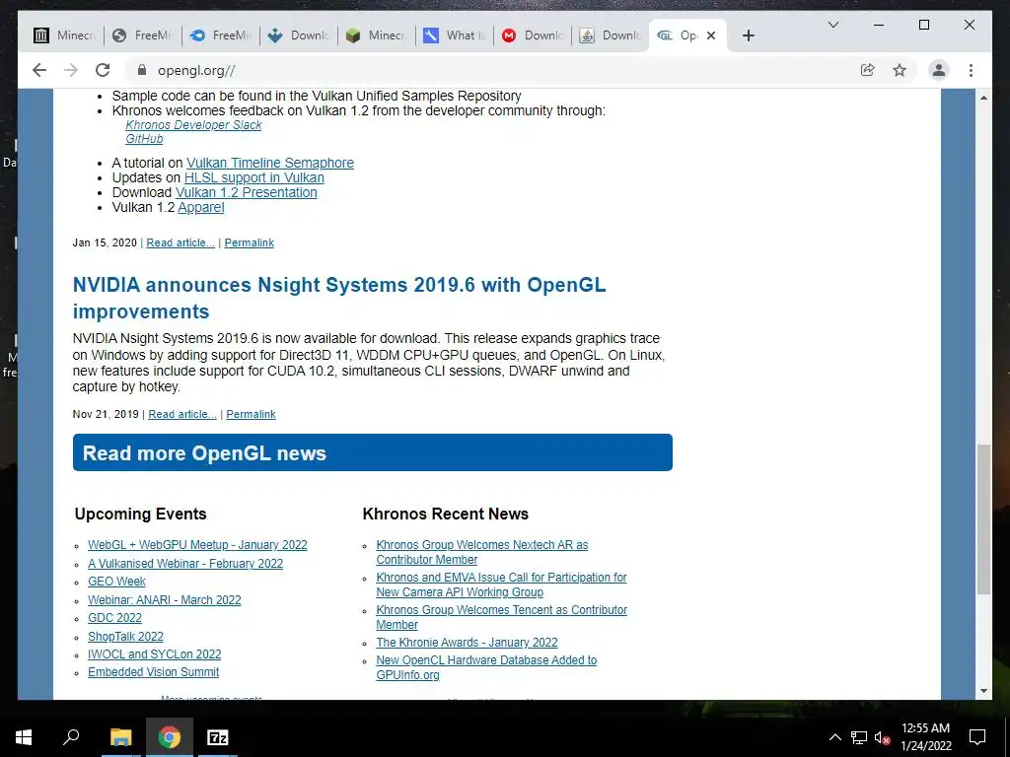Open Khronos Welcomes Tencent news link
This screenshot has width=1010, height=757.
501,617
